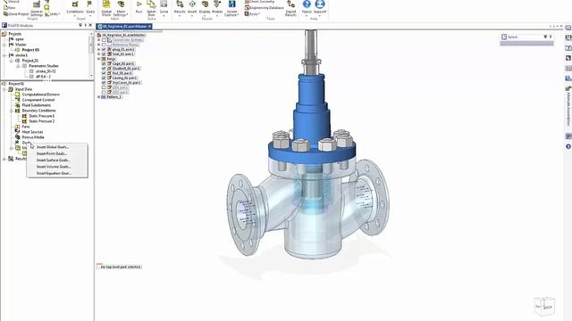Collapse the Input Data node
The height and width of the screenshot is (321, 572).
[4, 89]
